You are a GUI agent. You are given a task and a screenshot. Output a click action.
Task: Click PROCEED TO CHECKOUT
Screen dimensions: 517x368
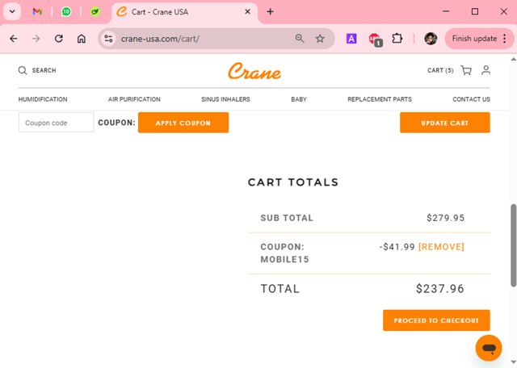(436, 320)
